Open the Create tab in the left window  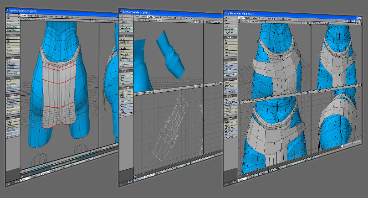tap(24, 15)
